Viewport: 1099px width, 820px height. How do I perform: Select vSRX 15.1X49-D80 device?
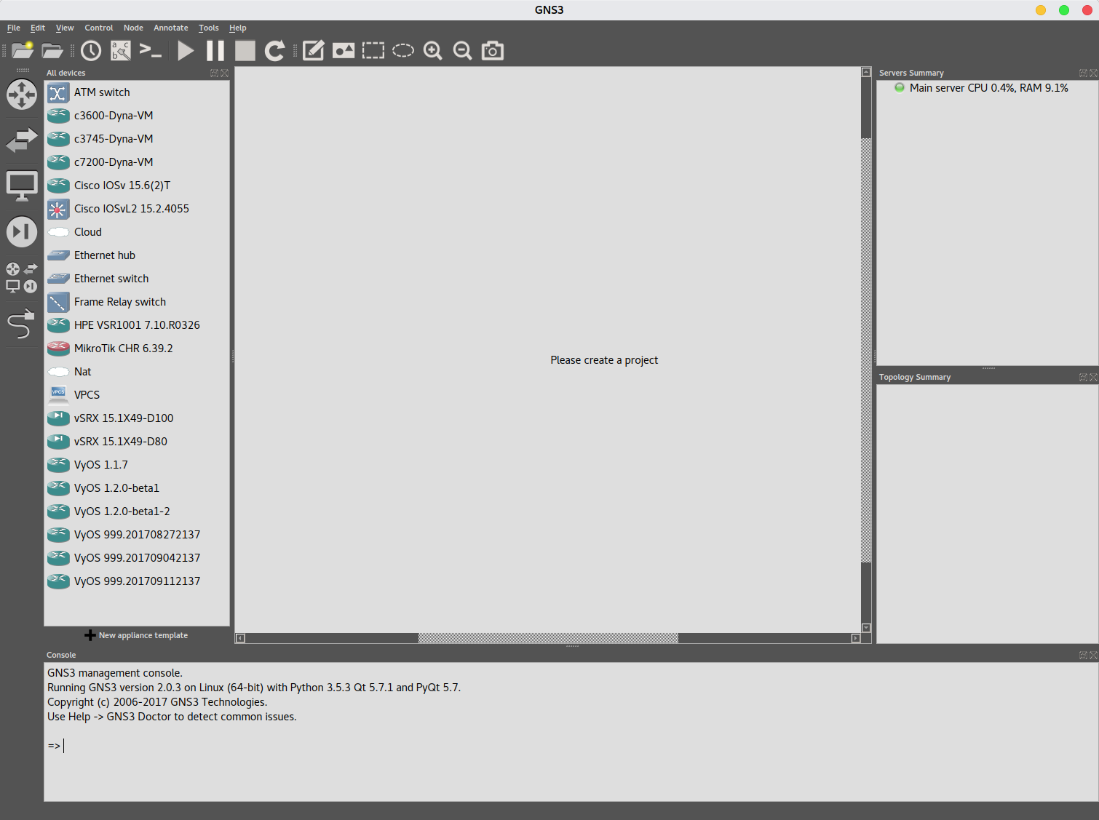[137, 442]
